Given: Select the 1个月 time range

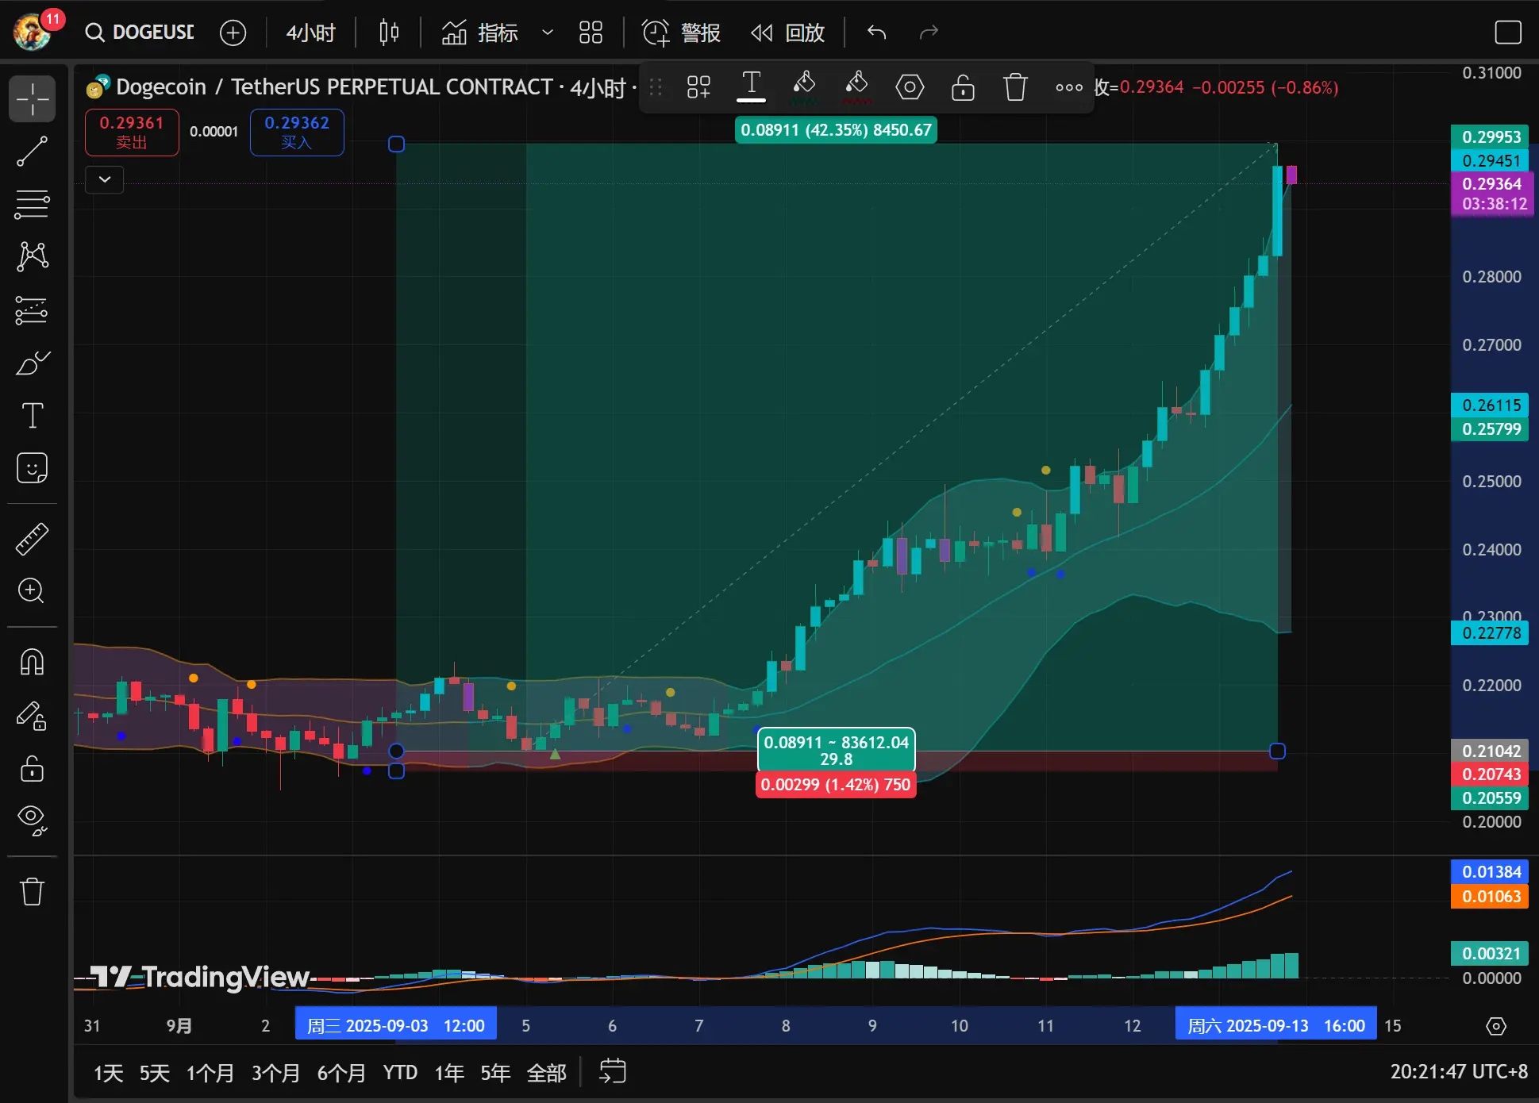Looking at the screenshot, I should pyautogui.click(x=210, y=1073).
